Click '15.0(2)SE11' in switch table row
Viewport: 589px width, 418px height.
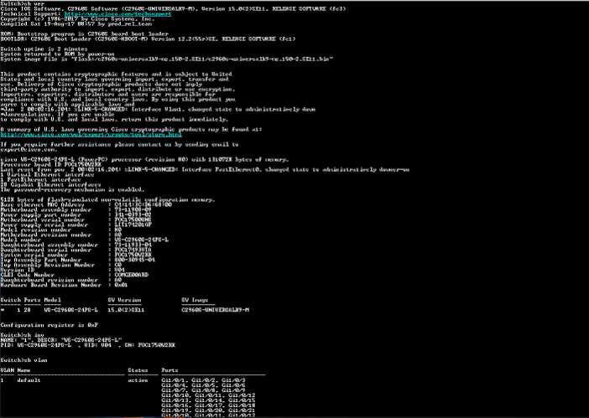tap(126, 310)
